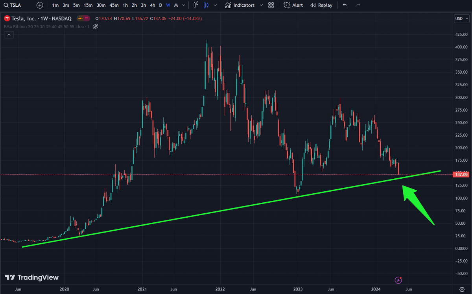
Task: Set chart interval to 2h
Action: pos(134,5)
